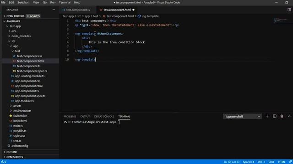Maximize panel with up chevron

tap(289, 116)
